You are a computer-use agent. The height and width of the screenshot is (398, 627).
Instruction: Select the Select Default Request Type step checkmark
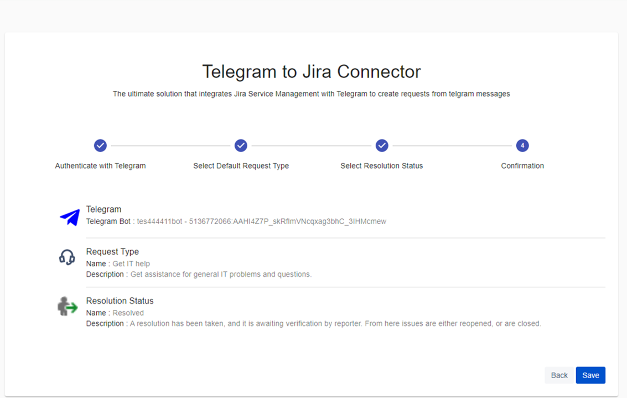pyautogui.click(x=241, y=146)
